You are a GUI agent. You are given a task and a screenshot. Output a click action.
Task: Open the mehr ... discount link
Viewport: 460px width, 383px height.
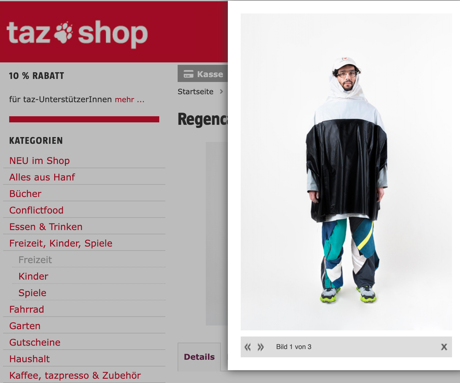130,99
